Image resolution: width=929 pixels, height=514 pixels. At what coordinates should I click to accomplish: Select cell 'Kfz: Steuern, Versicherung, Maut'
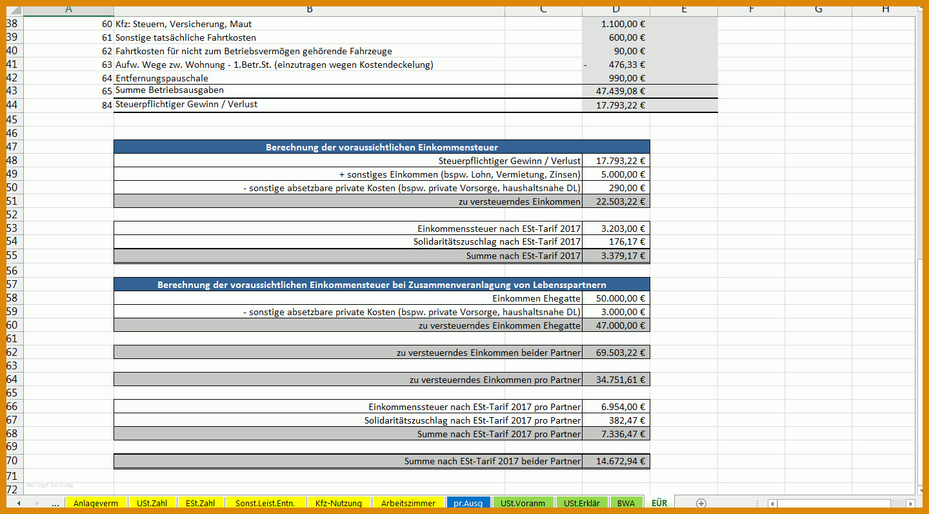click(310, 24)
